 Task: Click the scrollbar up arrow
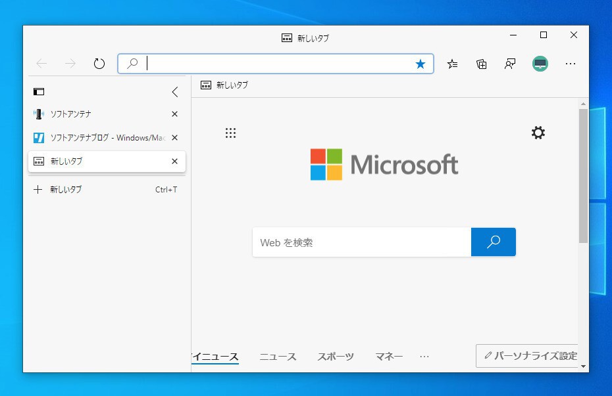click(583, 104)
